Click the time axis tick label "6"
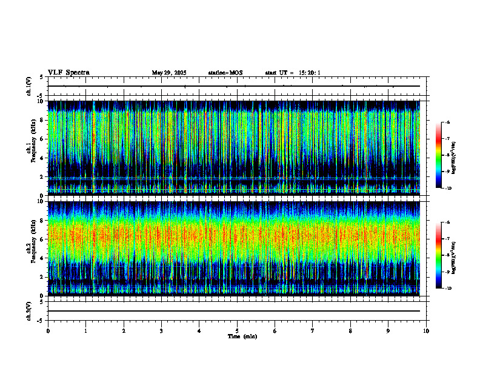Screen dimensions: 480x371 coord(275,331)
